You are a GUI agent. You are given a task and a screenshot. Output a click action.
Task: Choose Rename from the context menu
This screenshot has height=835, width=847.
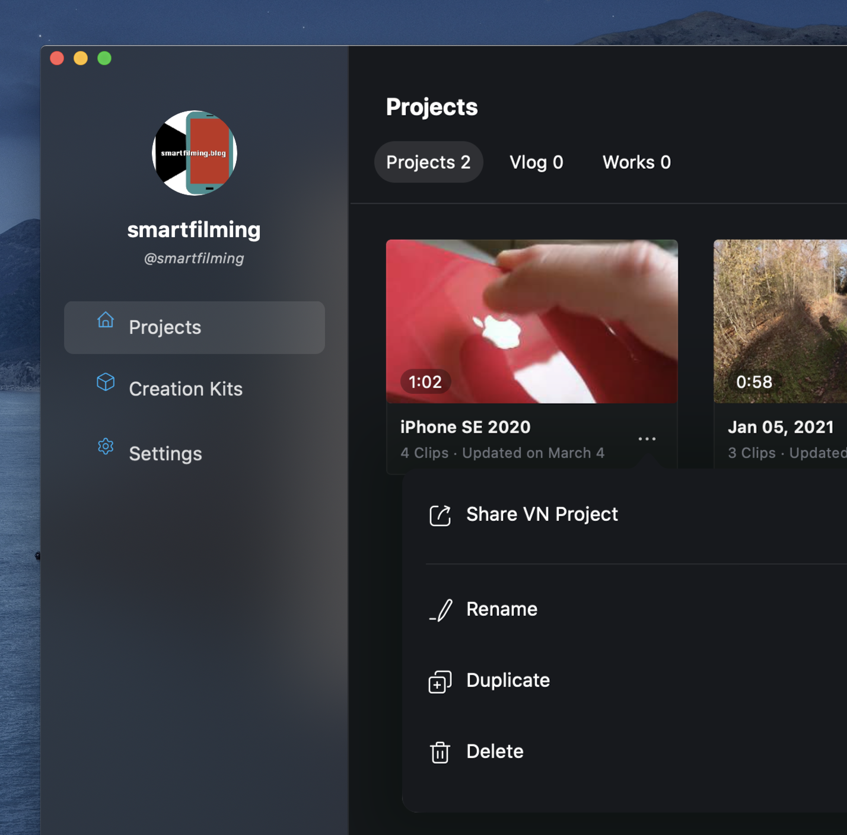[x=502, y=609]
